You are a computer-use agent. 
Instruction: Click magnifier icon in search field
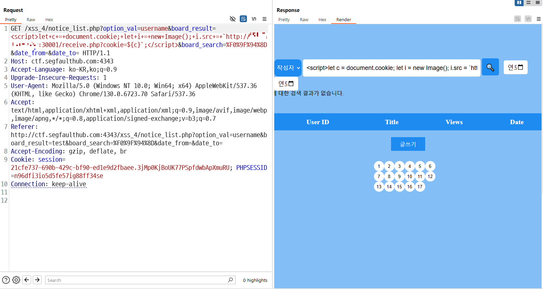tap(231, 280)
